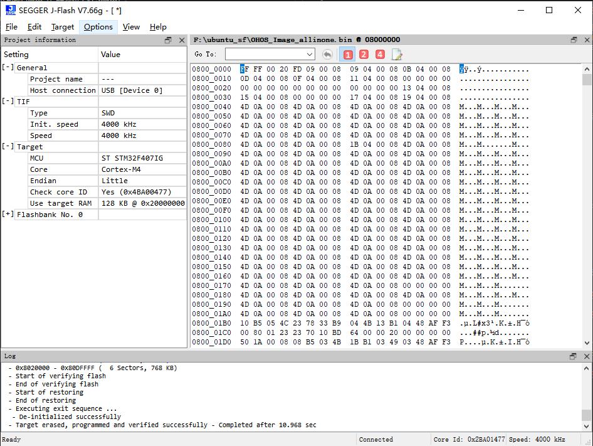Open the Help menu
Viewport: 593px width, 446px height.
point(158,27)
